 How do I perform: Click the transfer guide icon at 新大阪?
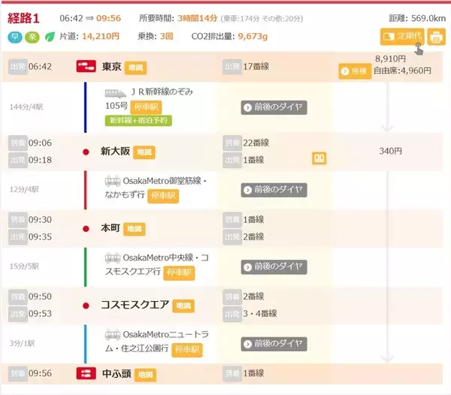click(x=319, y=158)
